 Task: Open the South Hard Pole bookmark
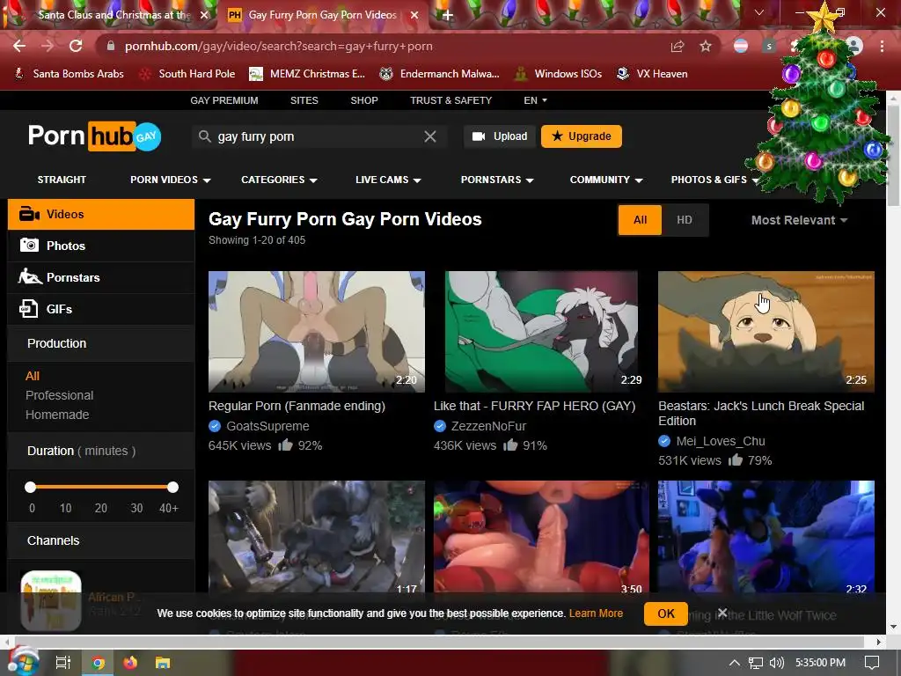[188, 74]
